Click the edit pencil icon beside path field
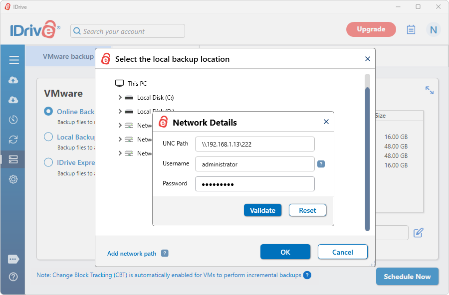 (x=419, y=233)
